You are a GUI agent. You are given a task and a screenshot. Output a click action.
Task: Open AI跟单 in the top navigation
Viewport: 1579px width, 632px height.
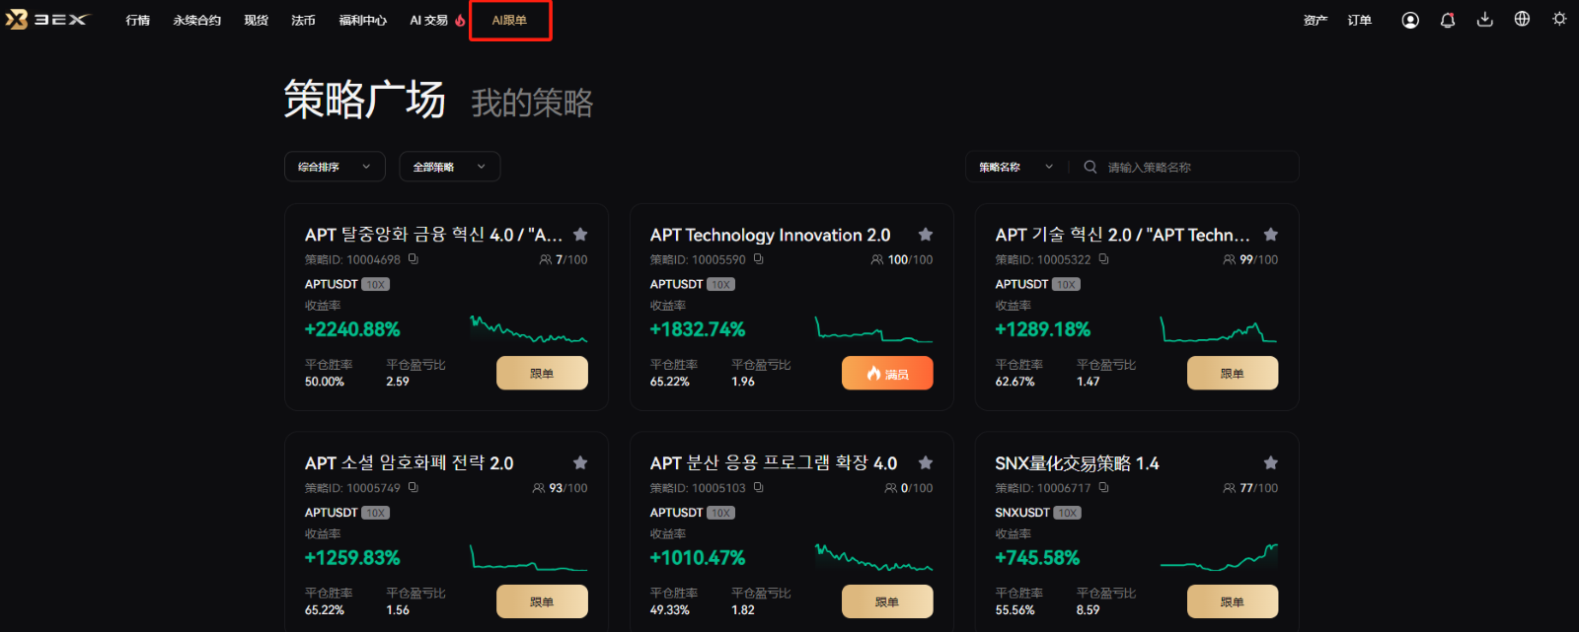(x=510, y=20)
